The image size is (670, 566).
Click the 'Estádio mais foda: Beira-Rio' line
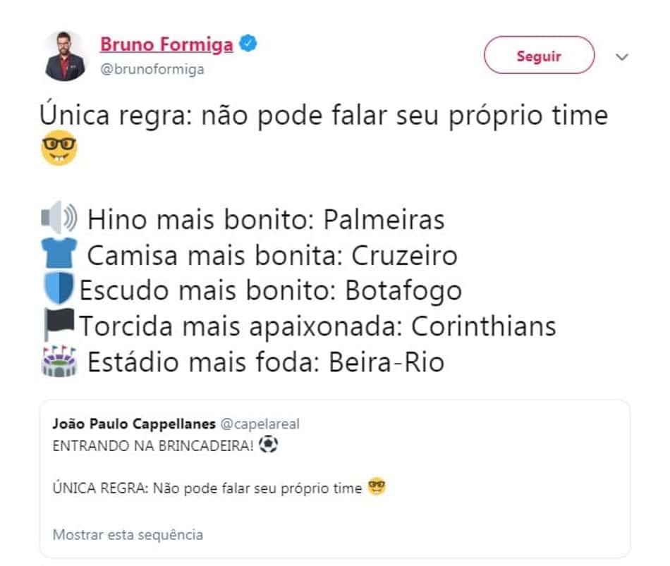click(x=266, y=363)
